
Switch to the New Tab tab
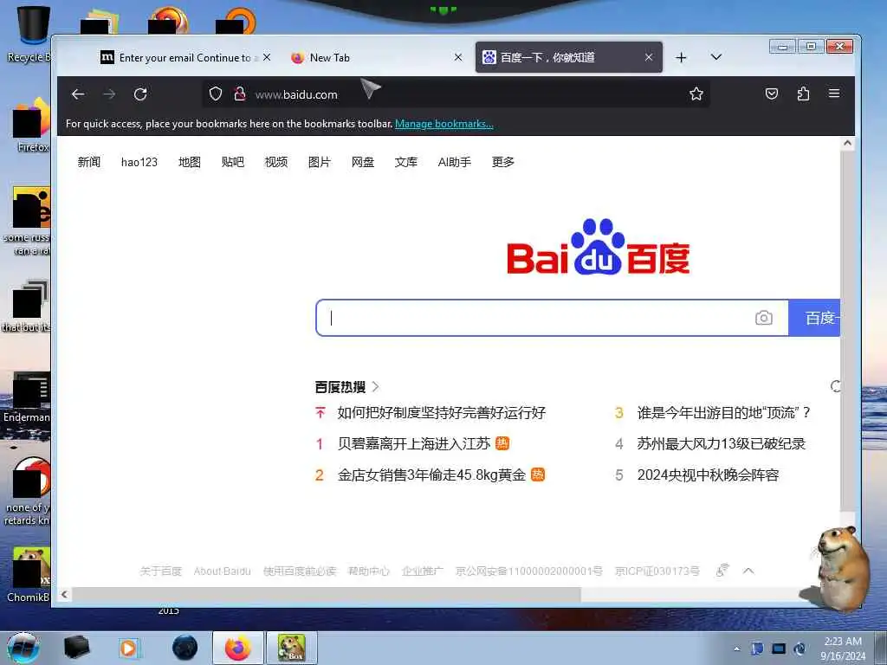tap(376, 58)
